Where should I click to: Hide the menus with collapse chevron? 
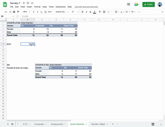(162, 12)
